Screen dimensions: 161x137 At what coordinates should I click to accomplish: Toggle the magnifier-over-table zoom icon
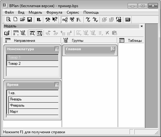click(32, 33)
